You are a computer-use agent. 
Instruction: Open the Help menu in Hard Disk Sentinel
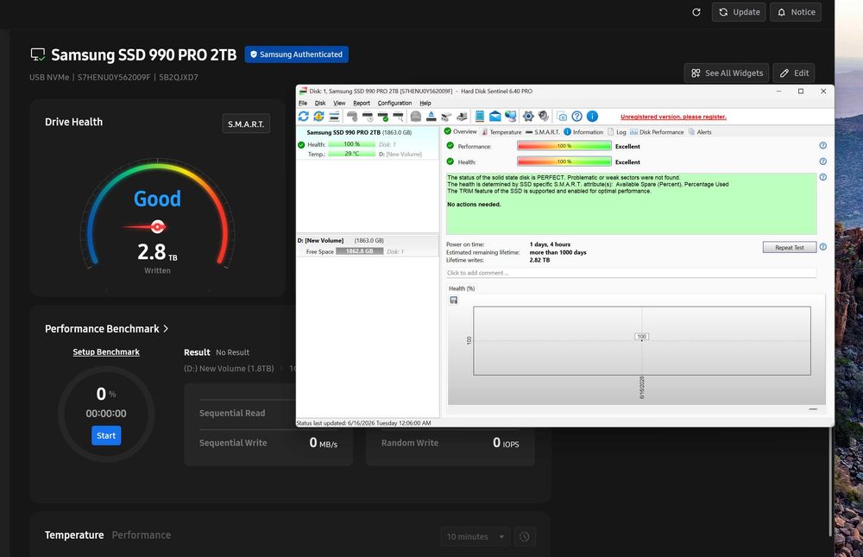point(425,103)
